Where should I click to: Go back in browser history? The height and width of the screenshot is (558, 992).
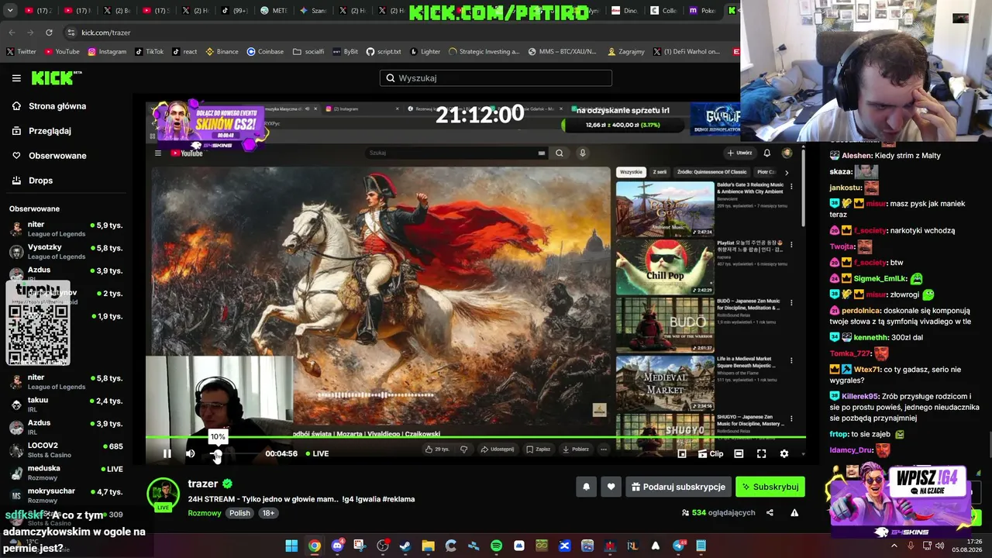12,33
